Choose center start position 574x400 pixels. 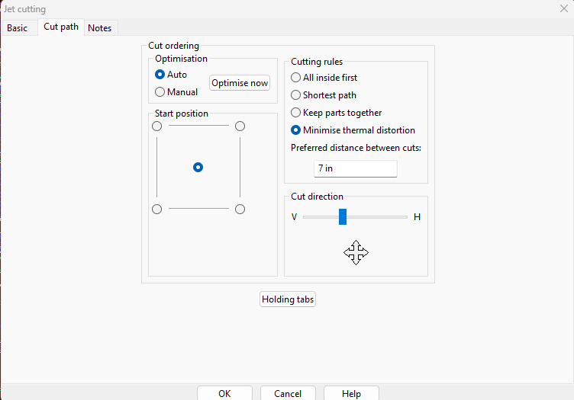[198, 167]
